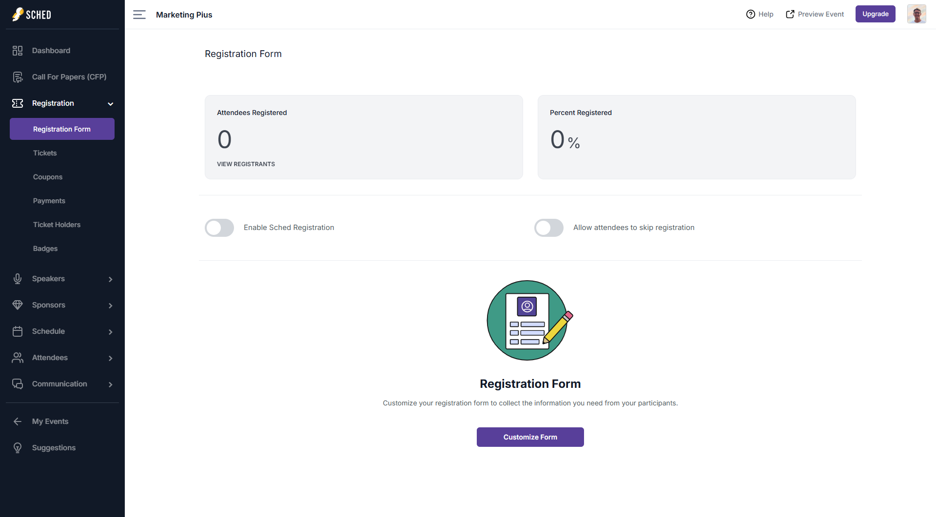This screenshot has height=517, width=936.
Task: Click the Sponsors diamond icon
Action: pos(18,305)
